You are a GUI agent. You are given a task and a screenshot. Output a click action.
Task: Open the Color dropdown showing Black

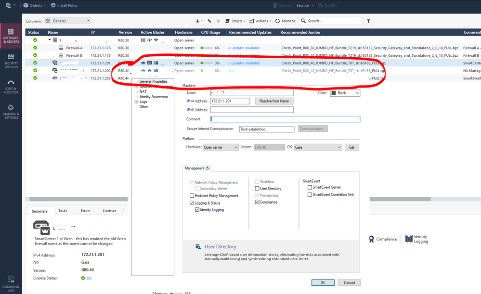(345, 93)
